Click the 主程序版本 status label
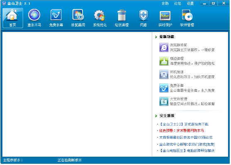 point(13,160)
